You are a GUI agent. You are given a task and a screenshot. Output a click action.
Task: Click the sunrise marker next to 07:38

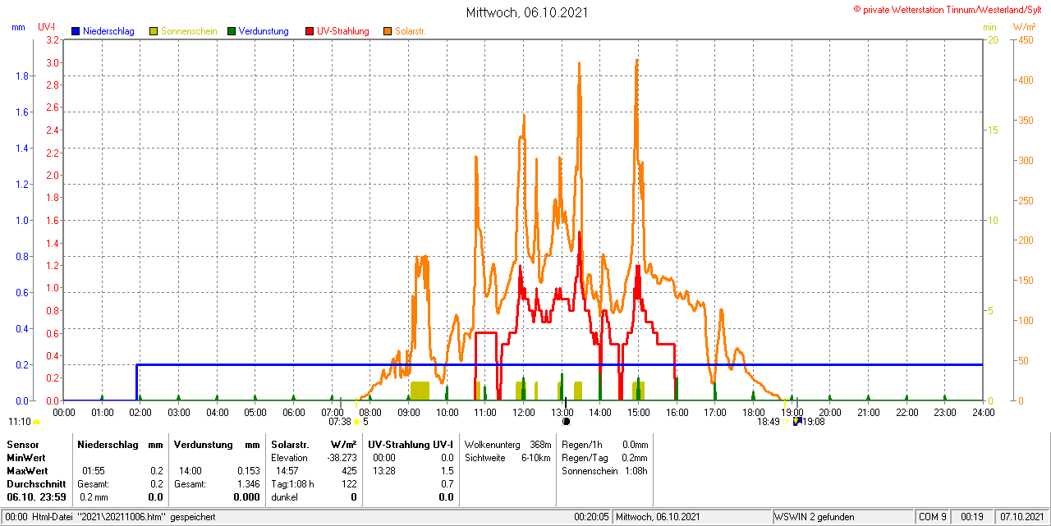point(356,422)
